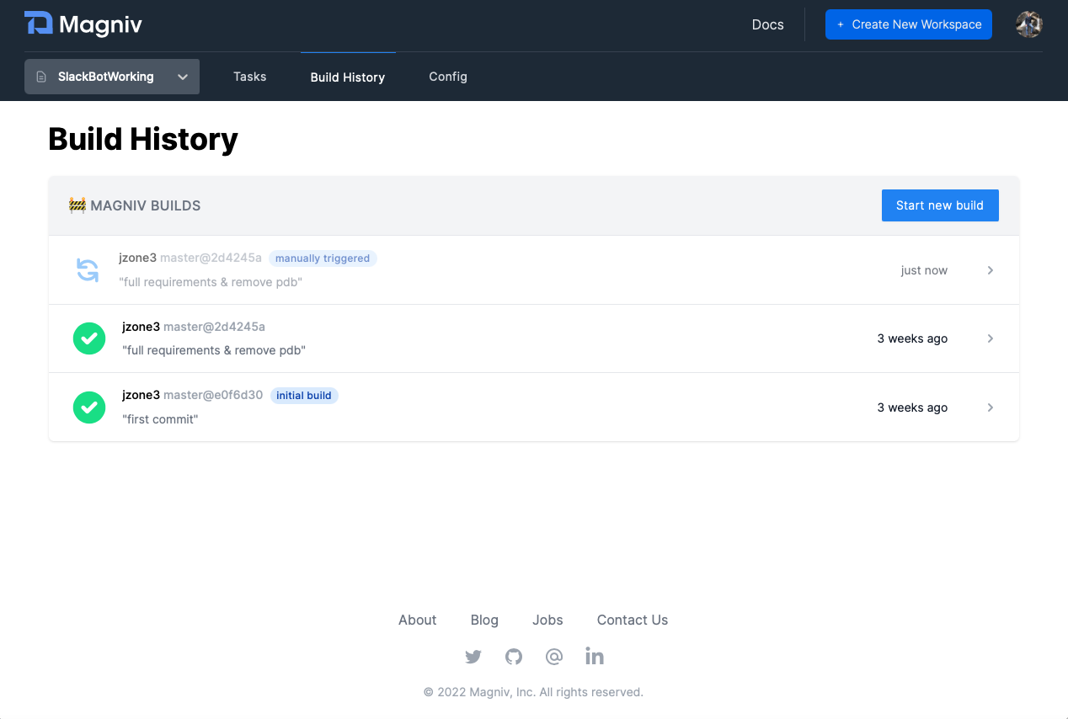The width and height of the screenshot is (1068, 719).
Task: Open the GitHub icon in the footer
Action: [514, 657]
